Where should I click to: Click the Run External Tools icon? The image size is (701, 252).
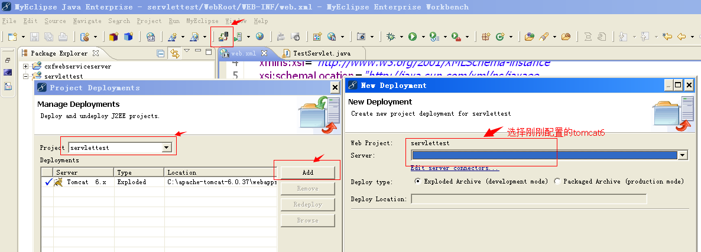click(x=456, y=37)
